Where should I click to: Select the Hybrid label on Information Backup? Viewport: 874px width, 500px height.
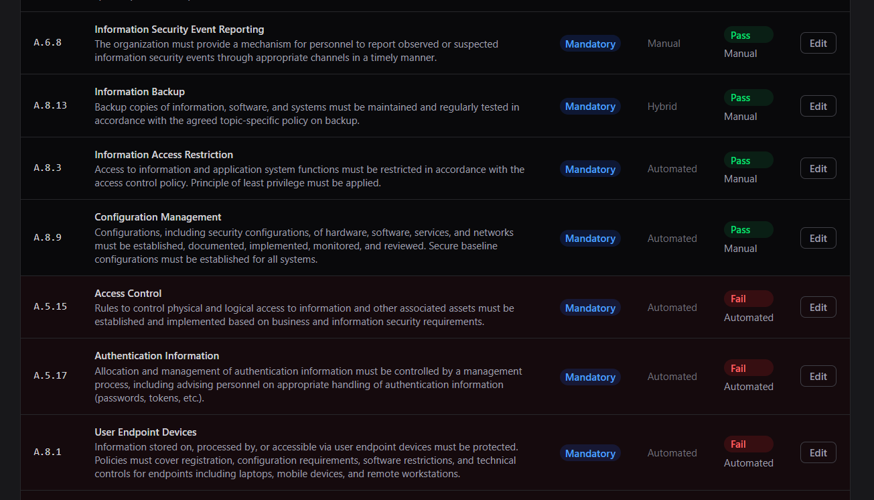pos(662,106)
